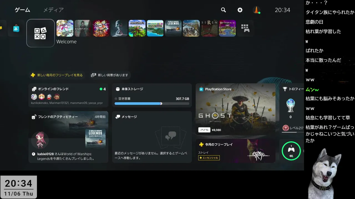355x199 pixels.
Task: Launch the World of Warships Legends tile
Action: point(173,28)
